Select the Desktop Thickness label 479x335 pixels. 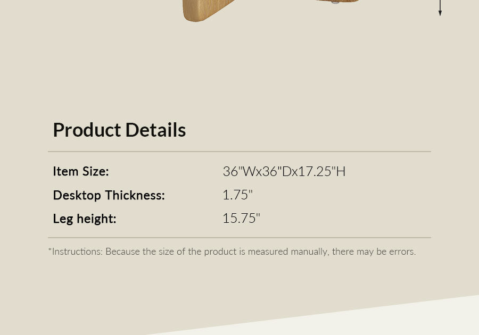pyautogui.click(x=109, y=195)
